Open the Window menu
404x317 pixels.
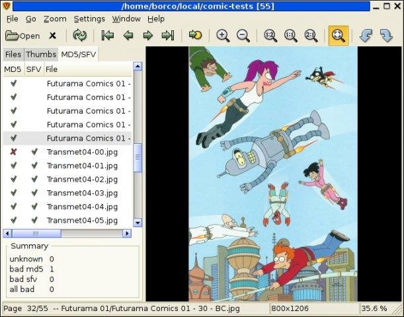(x=126, y=18)
